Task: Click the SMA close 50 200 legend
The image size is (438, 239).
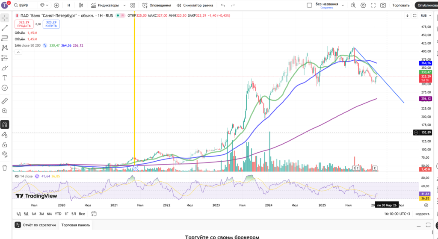Action: (x=28, y=45)
